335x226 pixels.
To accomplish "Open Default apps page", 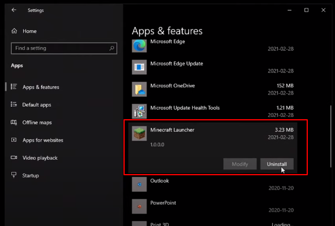I will [37, 105].
